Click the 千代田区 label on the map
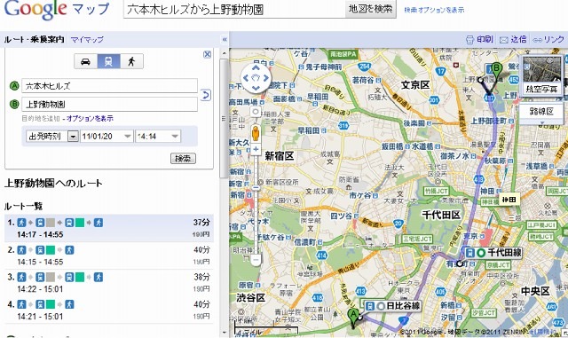This screenshot has height=338, width=568. [x=441, y=215]
